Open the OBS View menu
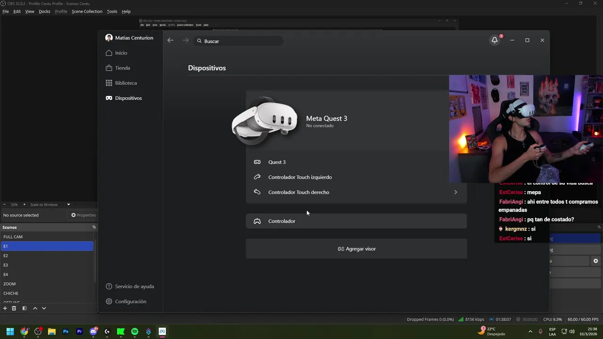This screenshot has height=339, width=603. 30,11
